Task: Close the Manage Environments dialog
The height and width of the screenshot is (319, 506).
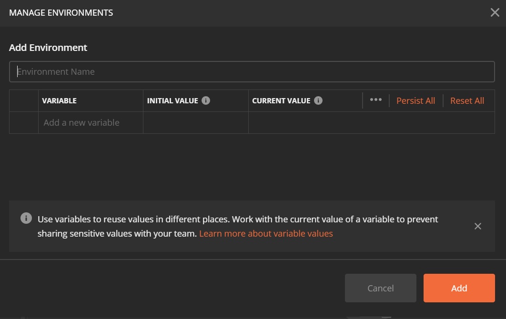Action: [495, 13]
